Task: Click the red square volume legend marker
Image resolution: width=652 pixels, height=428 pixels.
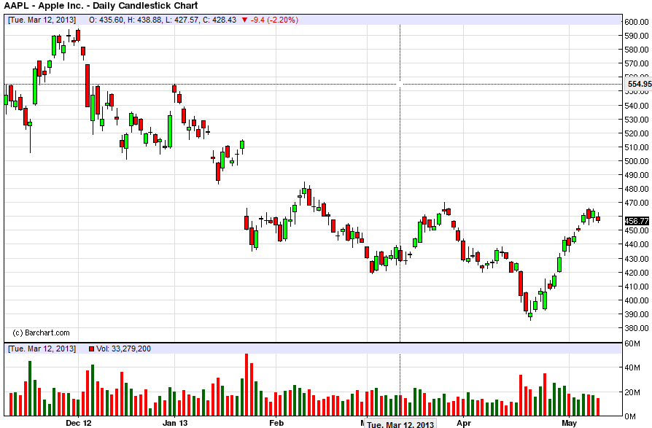Action: pos(91,349)
